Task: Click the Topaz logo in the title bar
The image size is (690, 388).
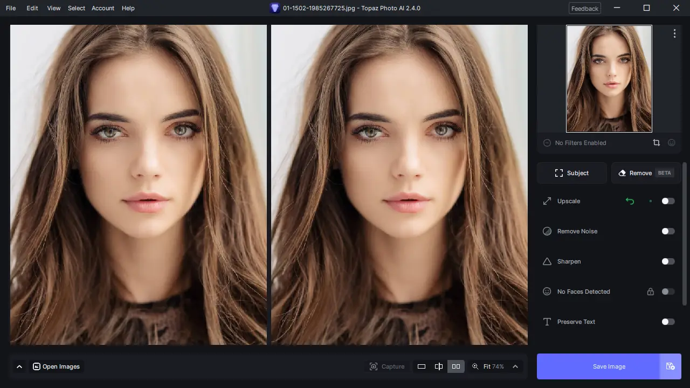Action: (275, 8)
